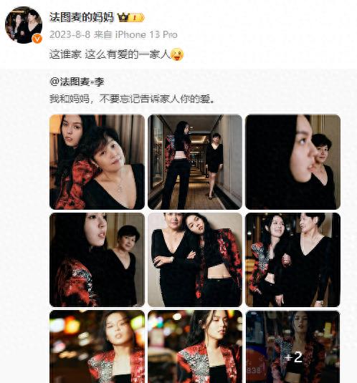Open center photo with crossed arms pose
Image resolution: width=357 pixels, height=383 pixels.
[195, 260]
